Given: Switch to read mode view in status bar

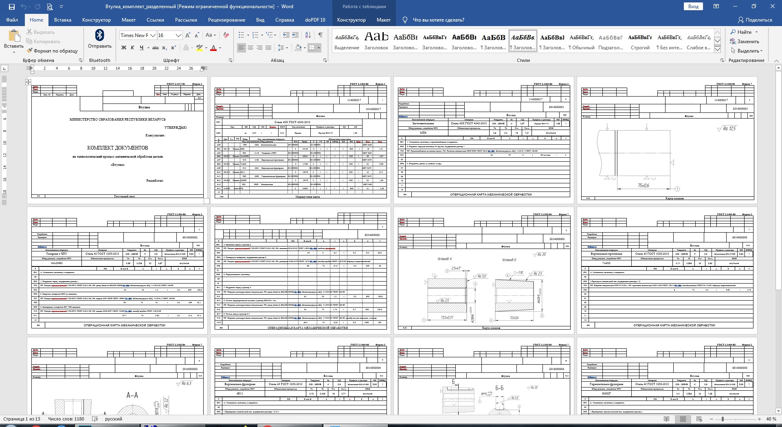Looking at the screenshot, I should [x=666, y=419].
